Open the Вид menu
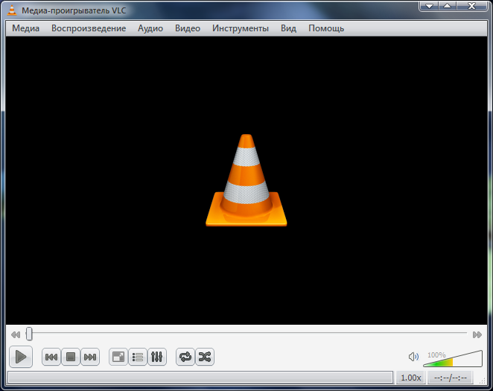This screenshot has width=493, height=391. (288, 28)
